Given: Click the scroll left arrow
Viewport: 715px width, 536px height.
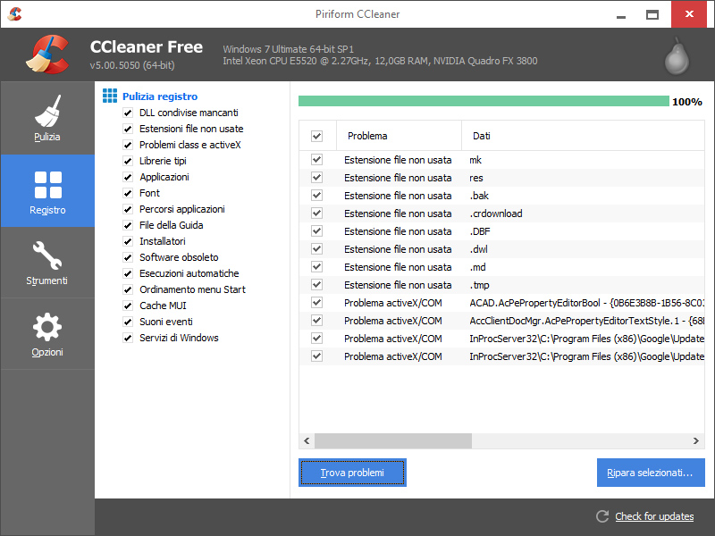Looking at the screenshot, I should 307,440.
